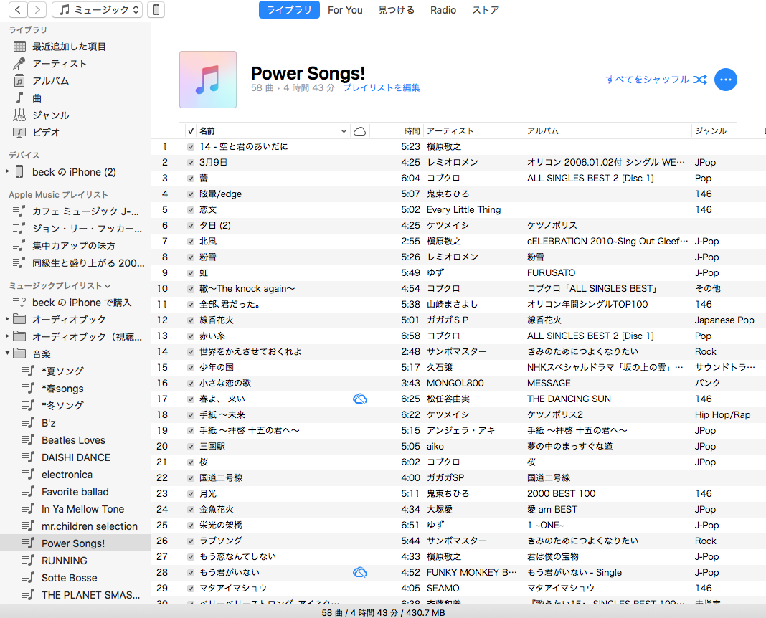Click すべてをシャッフル button
Screen dimensions: 766x618
click(647, 80)
